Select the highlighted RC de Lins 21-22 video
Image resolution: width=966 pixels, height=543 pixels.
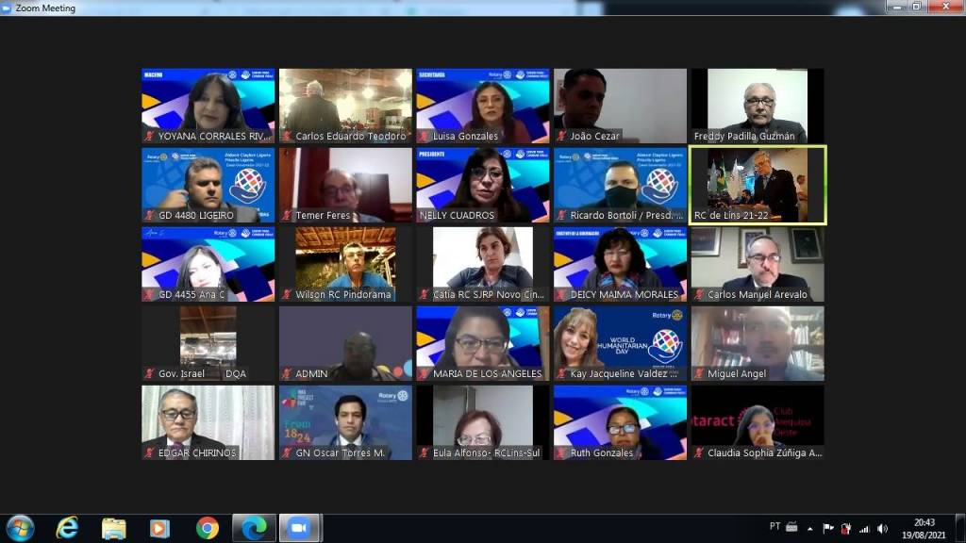(x=758, y=185)
